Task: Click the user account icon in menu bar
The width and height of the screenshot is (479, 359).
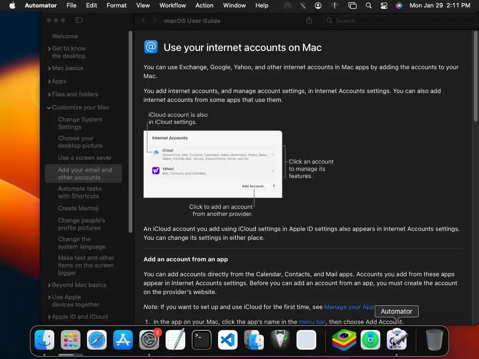Action: point(318,5)
